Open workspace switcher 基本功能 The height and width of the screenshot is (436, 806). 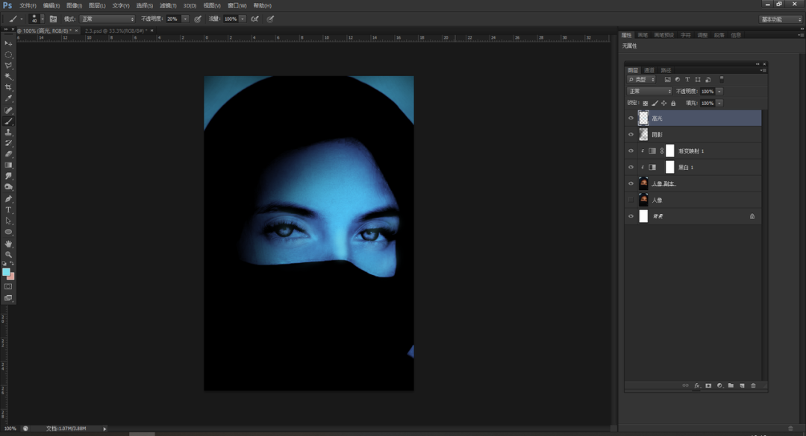click(x=781, y=19)
